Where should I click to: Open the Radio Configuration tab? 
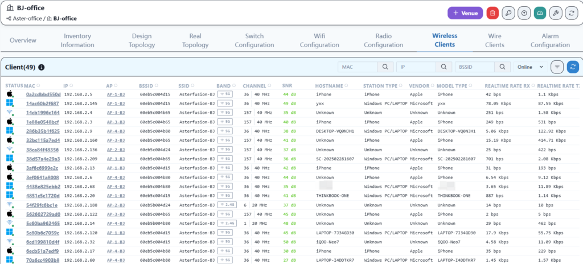coord(383,40)
